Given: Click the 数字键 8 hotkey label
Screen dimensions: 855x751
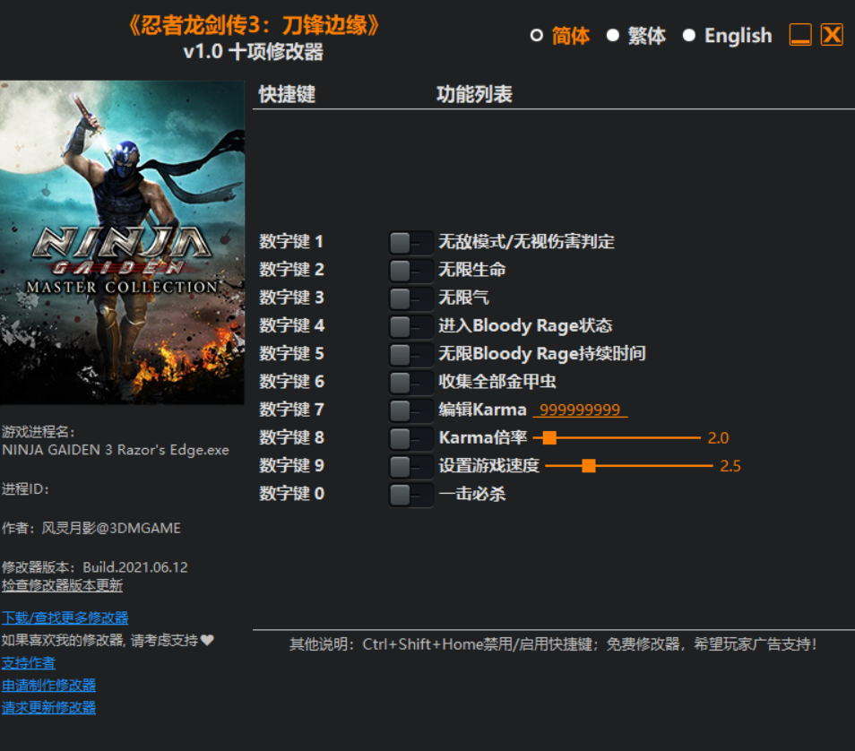Looking at the screenshot, I should 292,437.
